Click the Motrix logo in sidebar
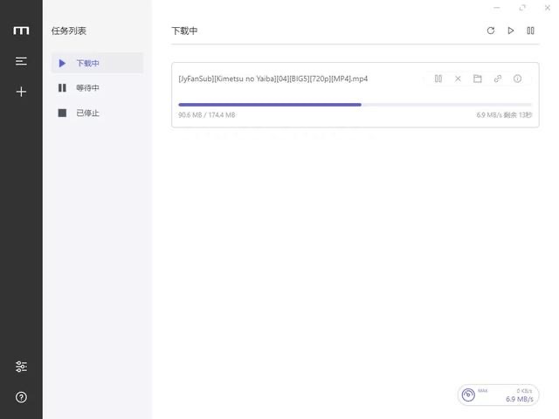The image size is (559, 419). point(21,31)
